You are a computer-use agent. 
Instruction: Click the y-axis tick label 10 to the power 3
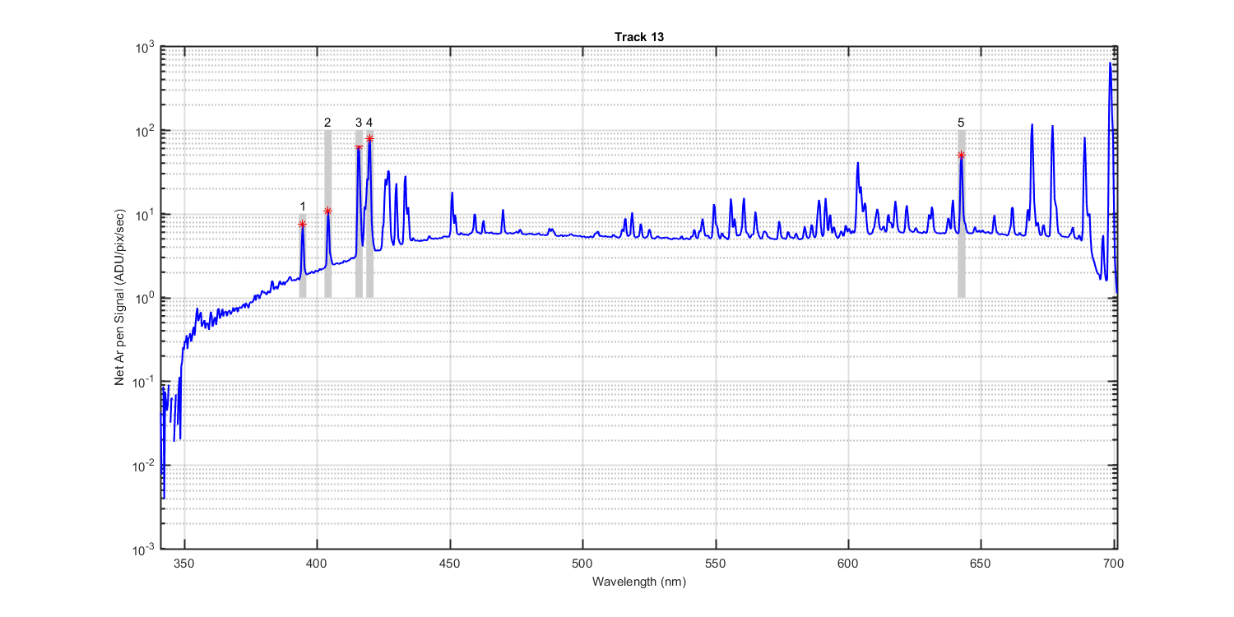[146, 47]
